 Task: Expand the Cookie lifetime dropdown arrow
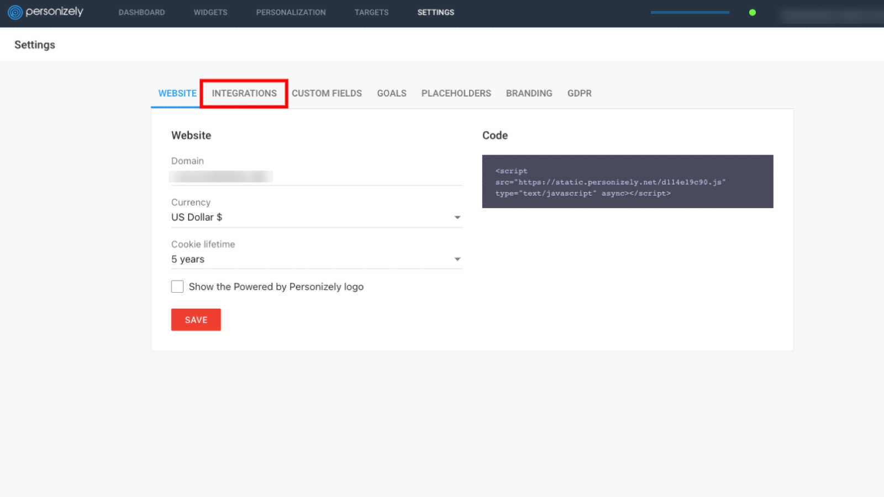click(457, 260)
